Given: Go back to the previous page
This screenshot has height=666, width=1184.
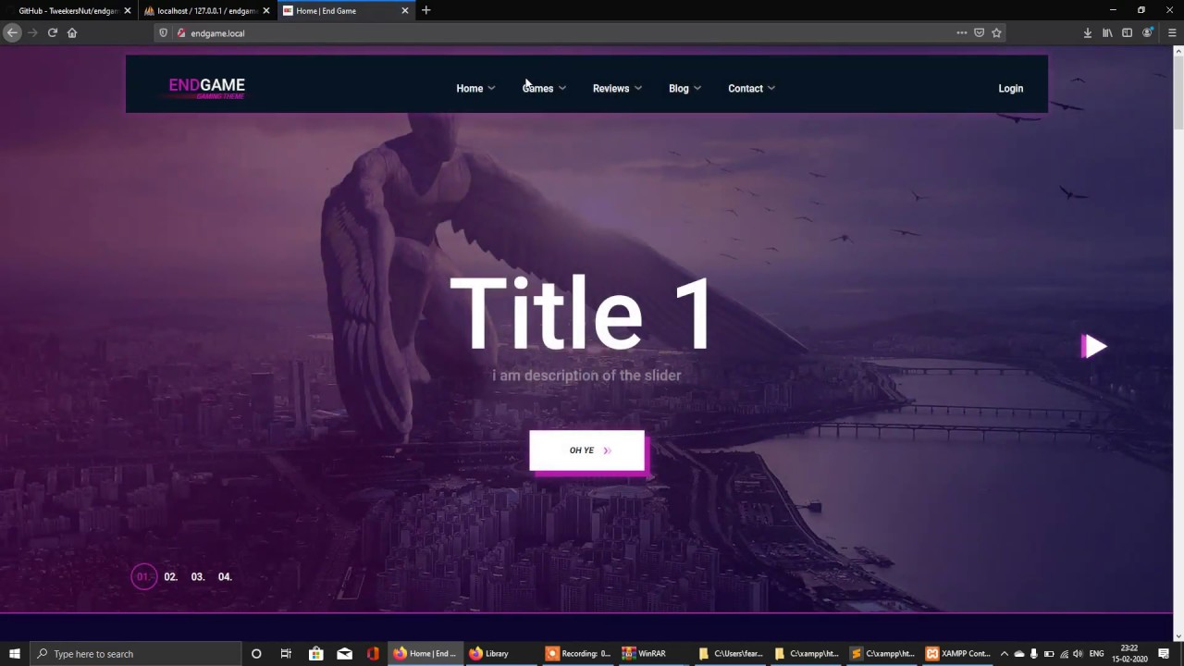Looking at the screenshot, I should [12, 32].
